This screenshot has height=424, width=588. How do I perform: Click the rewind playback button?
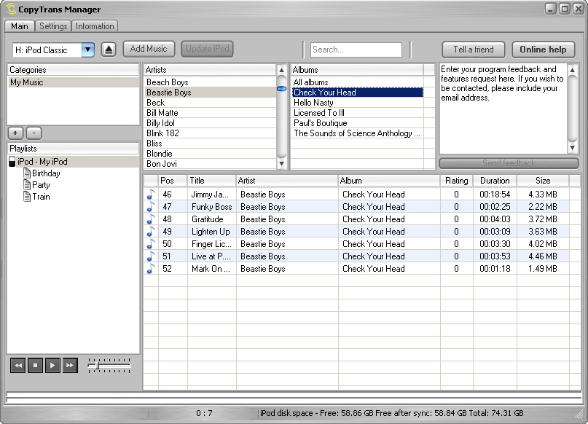point(18,365)
